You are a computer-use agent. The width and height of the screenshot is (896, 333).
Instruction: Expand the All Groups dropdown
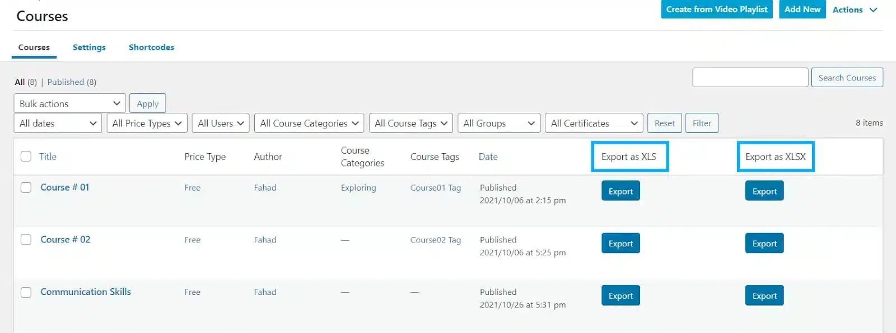coord(499,123)
